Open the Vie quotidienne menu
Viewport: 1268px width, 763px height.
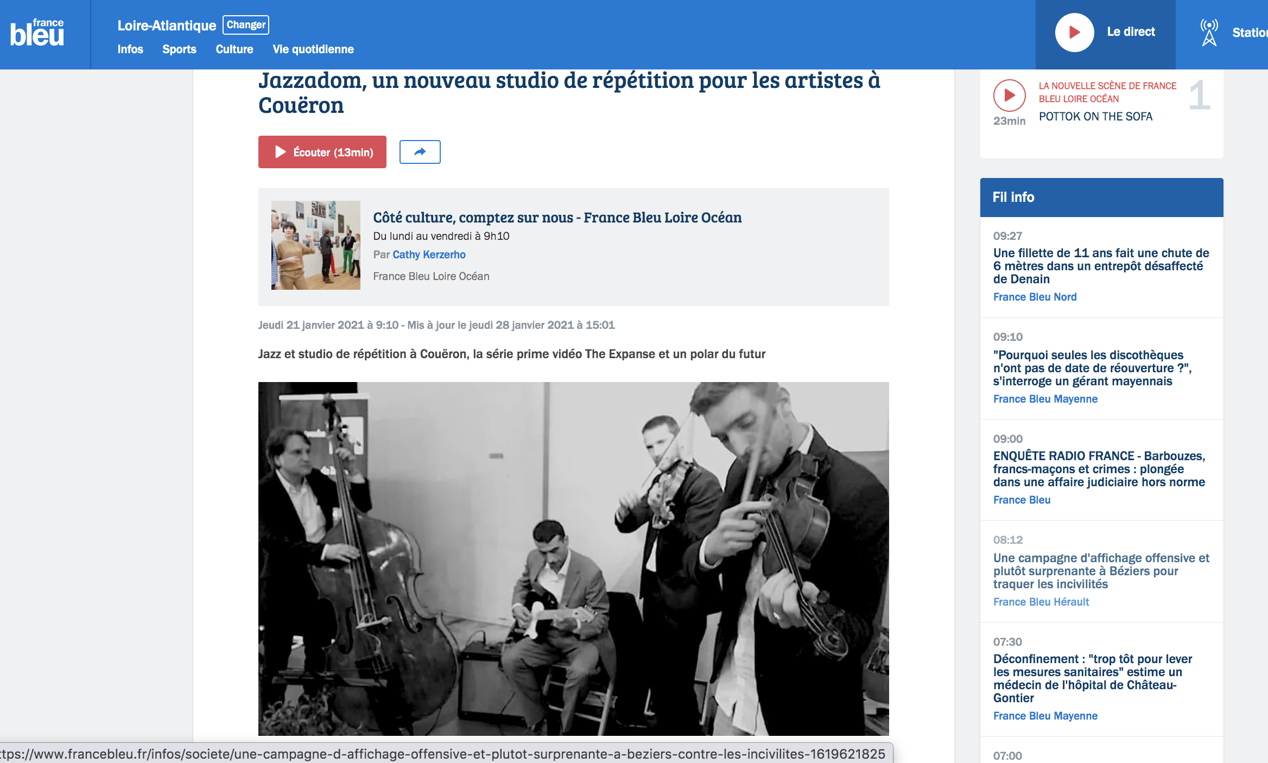point(313,49)
